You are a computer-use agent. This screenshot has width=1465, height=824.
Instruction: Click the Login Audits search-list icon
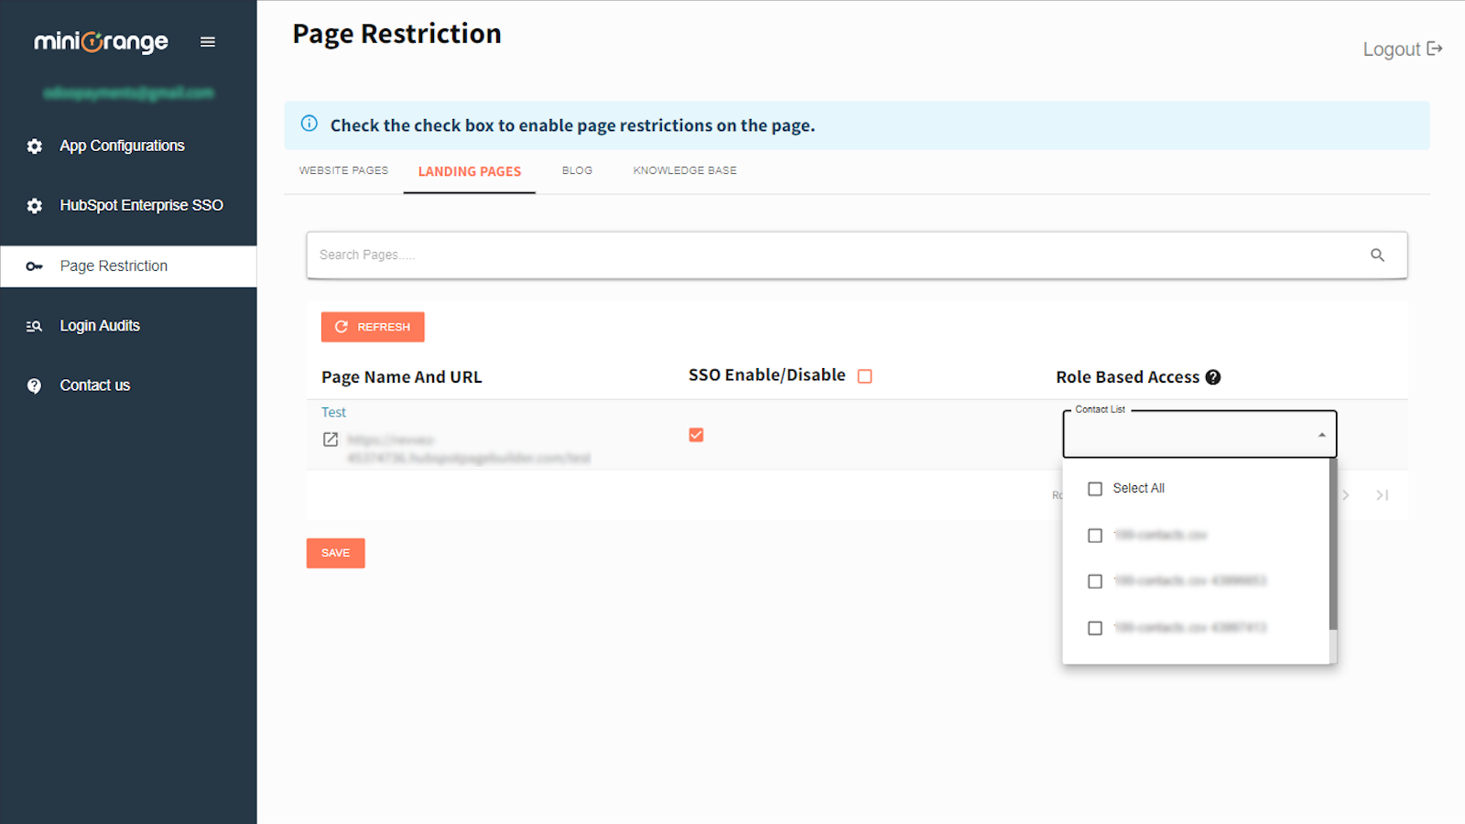click(x=35, y=326)
